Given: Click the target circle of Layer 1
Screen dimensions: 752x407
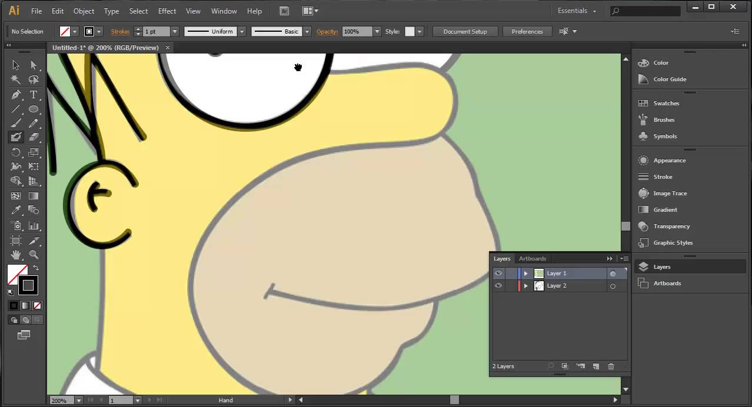Looking at the screenshot, I should point(613,273).
